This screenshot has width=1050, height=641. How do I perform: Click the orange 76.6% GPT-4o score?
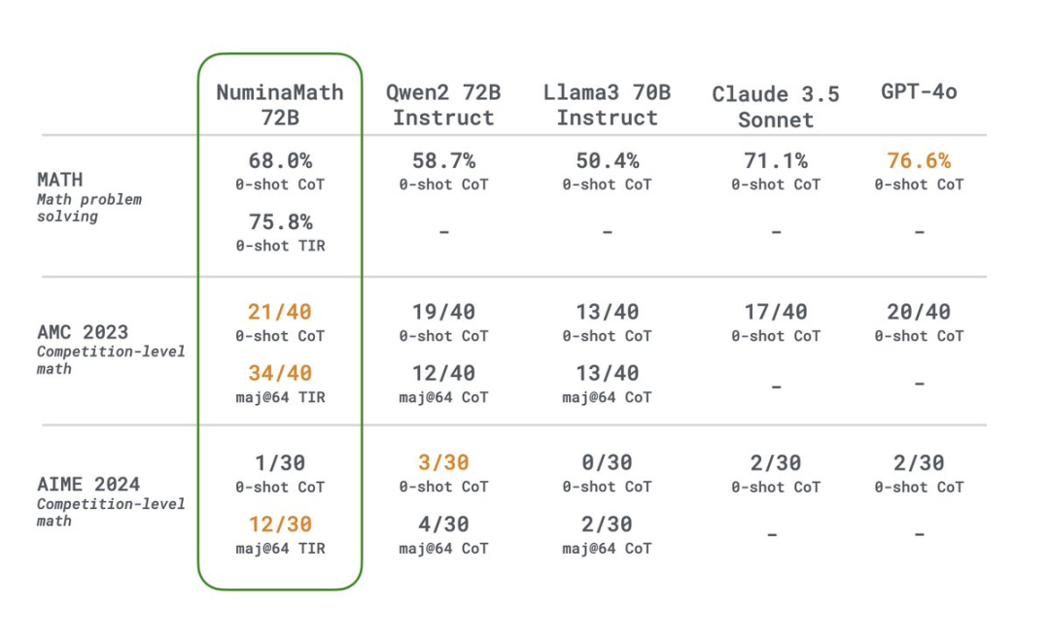click(x=919, y=160)
